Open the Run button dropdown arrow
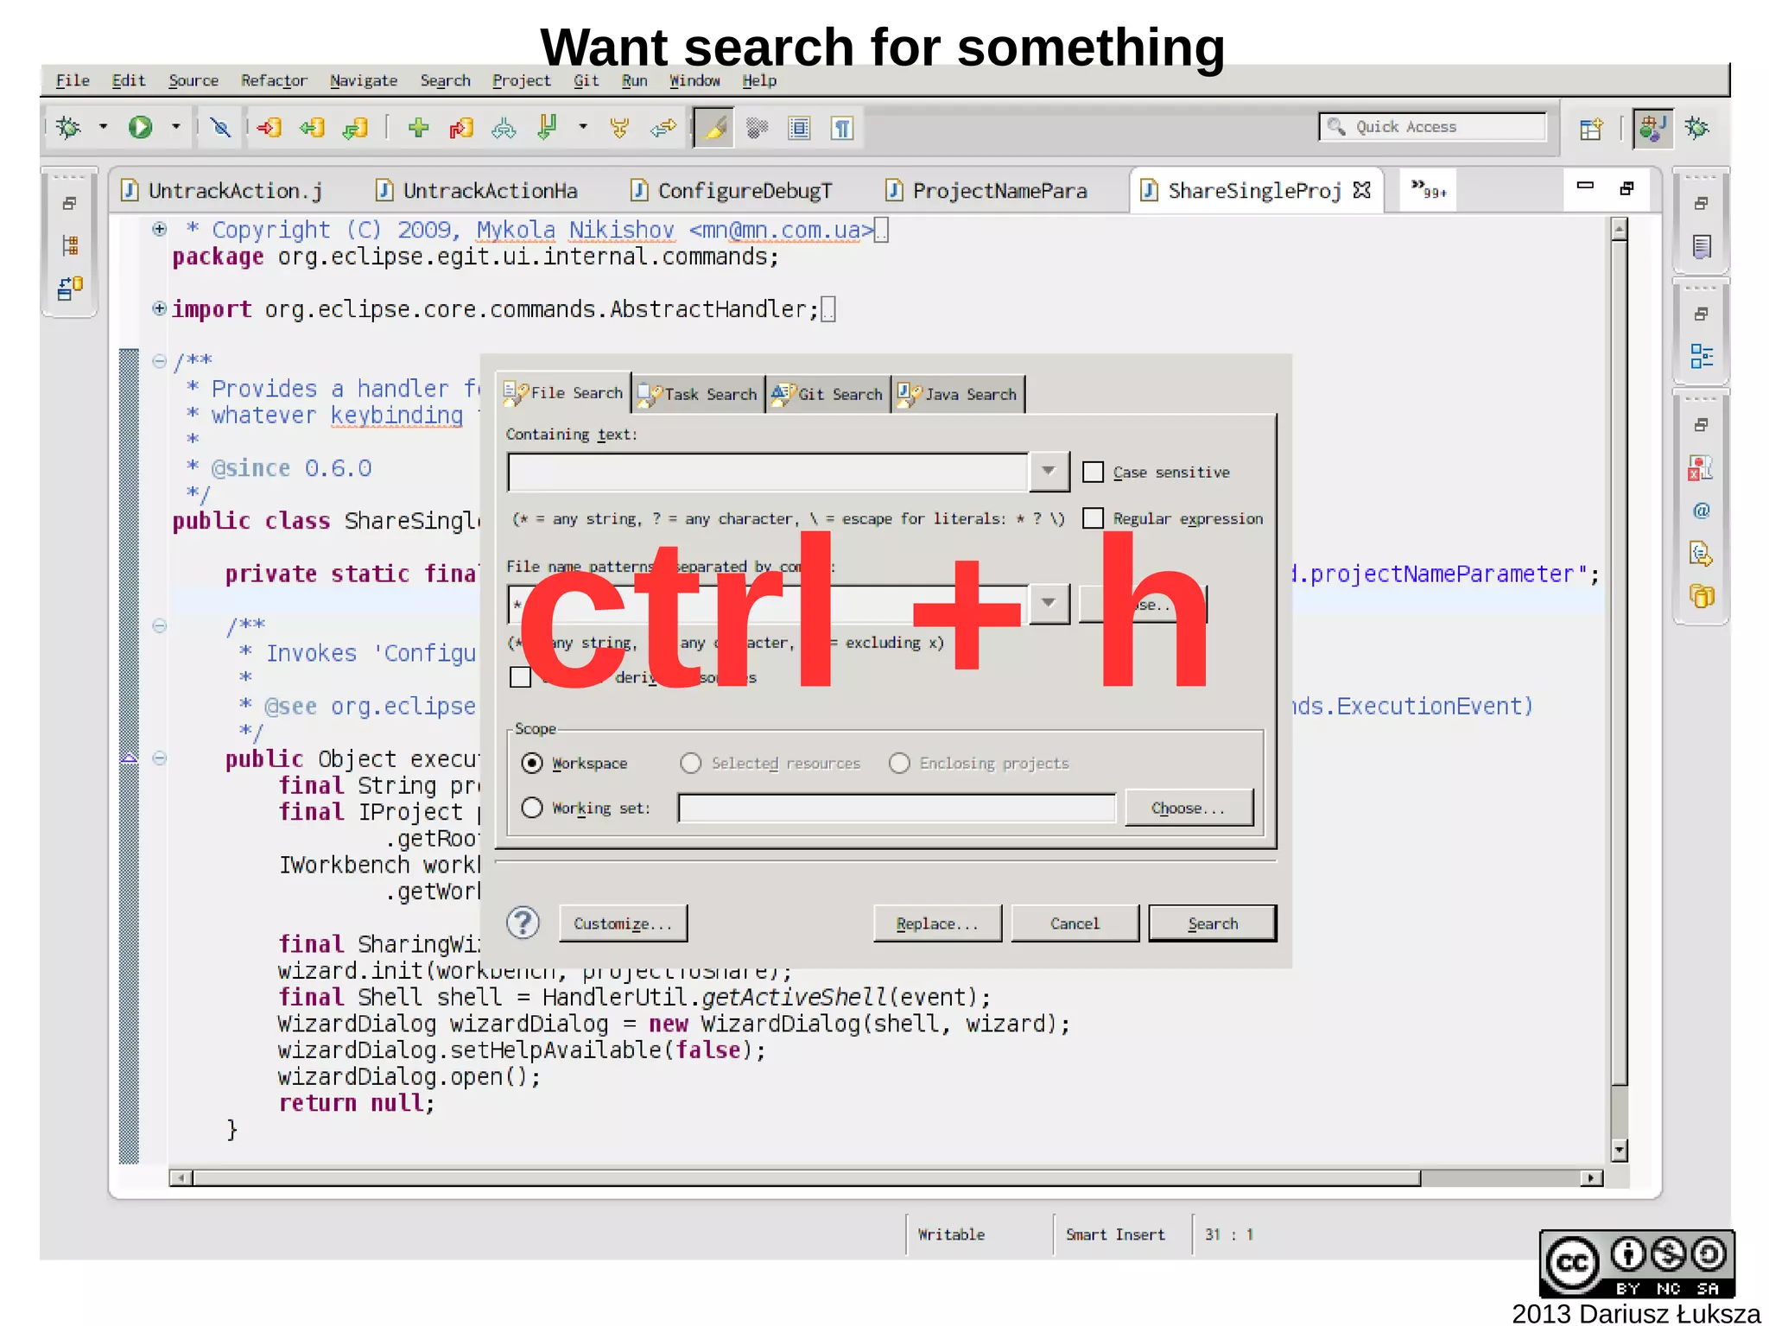Image resolution: width=1769 pixels, height=1326 pixels. point(175,127)
